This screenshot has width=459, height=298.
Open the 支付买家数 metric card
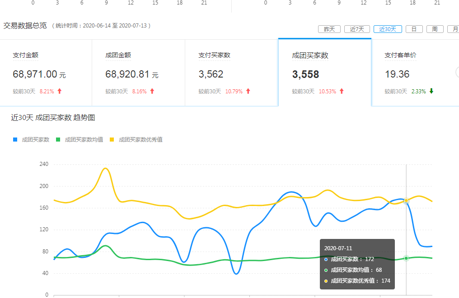tap(232, 73)
